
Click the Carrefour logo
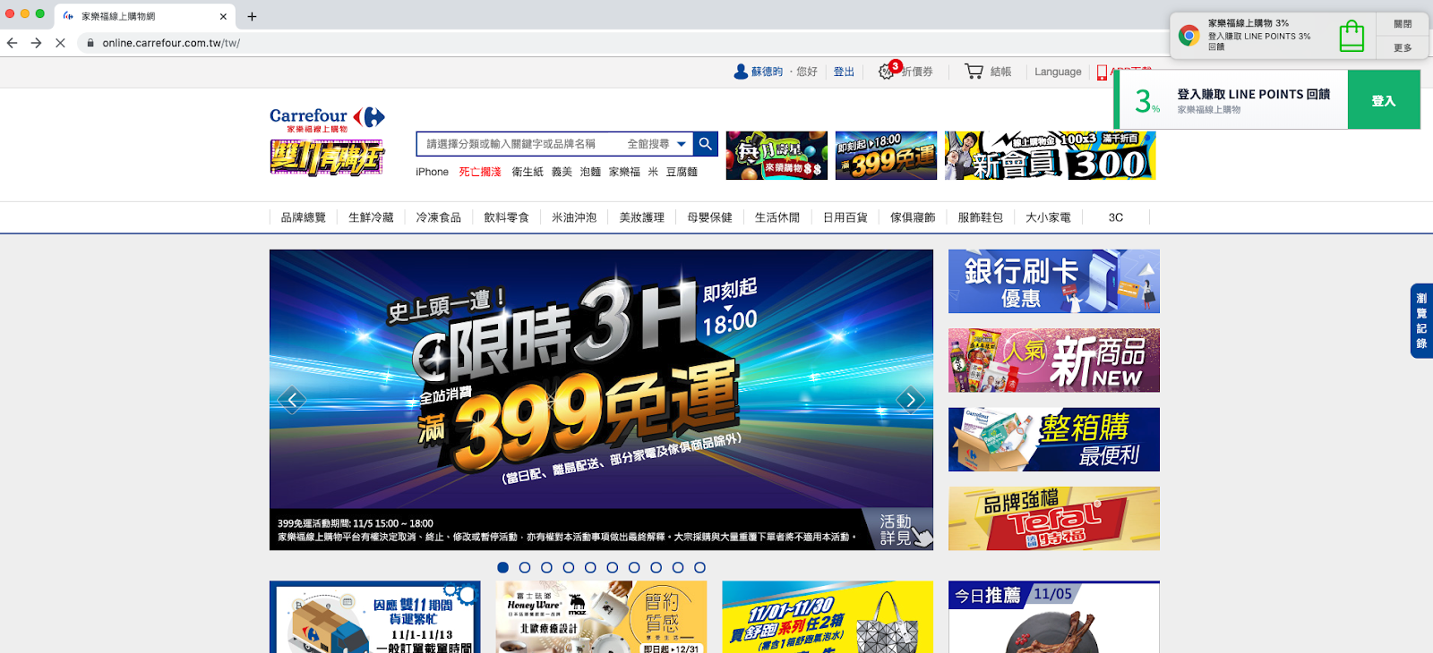[x=327, y=119]
